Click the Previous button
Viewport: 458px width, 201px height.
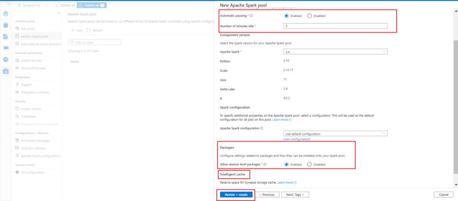tap(267, 195)
